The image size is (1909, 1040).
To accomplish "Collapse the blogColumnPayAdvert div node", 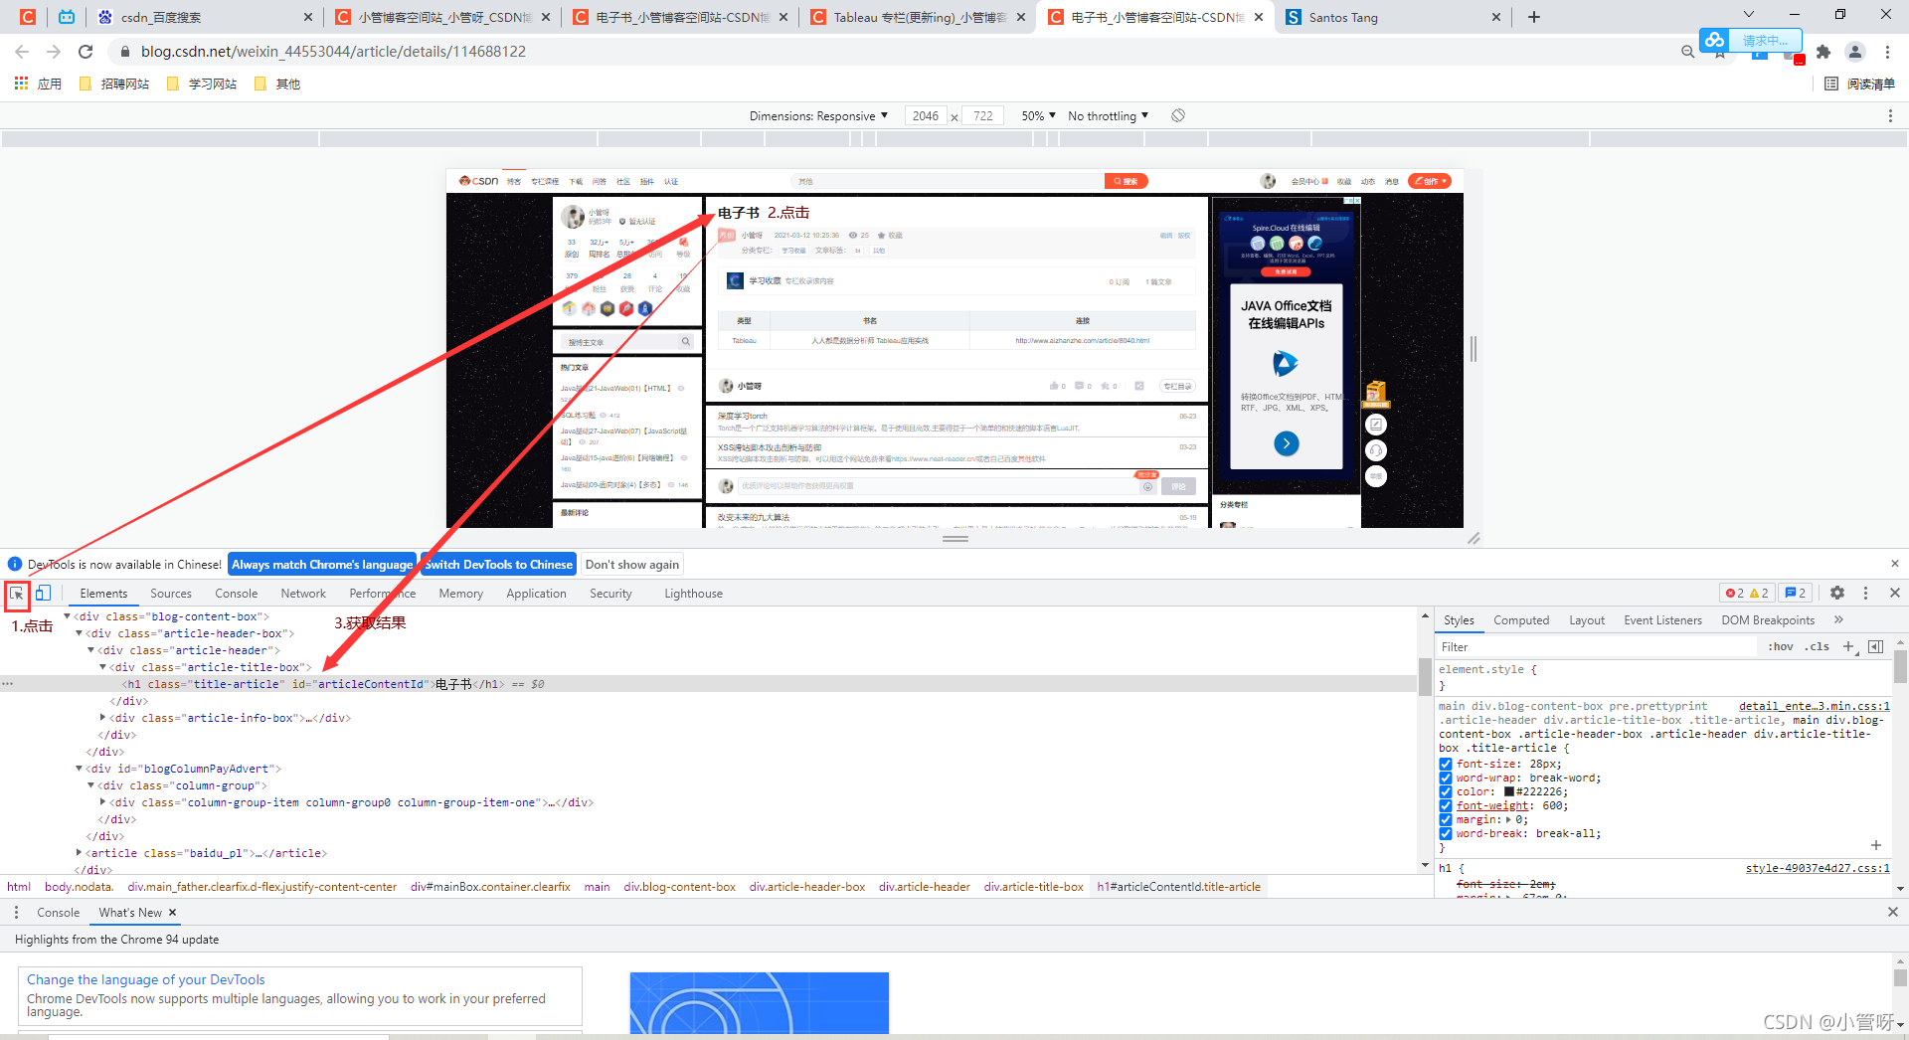I will coord(80,769).
